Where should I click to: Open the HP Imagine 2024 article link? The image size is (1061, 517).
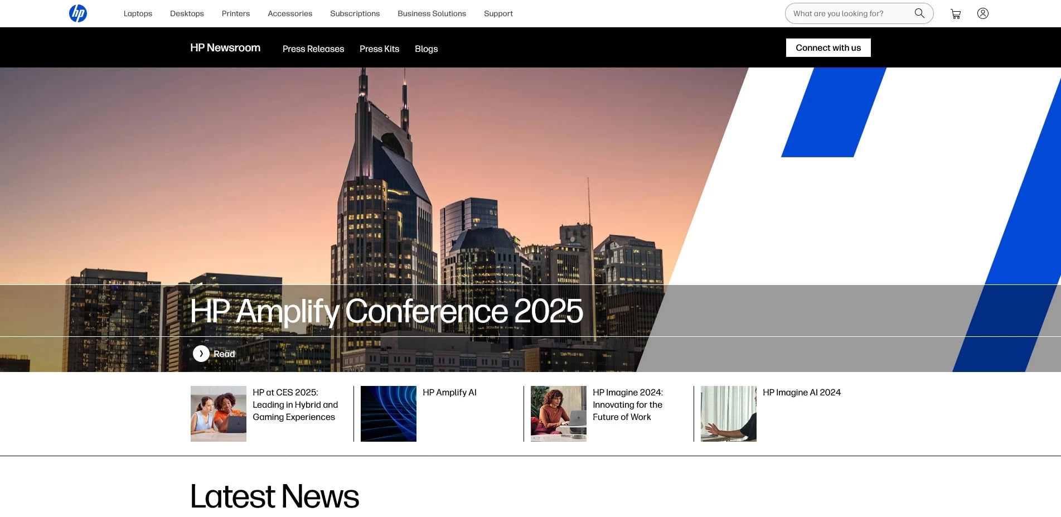(x=627, y=405)
